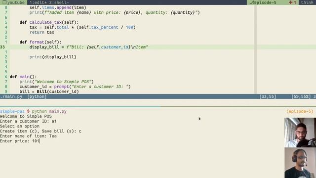Viewport: 316px width, 178px height.
Task: Click the Create item (c), Save bill line
Action: [x=40, y=131]
